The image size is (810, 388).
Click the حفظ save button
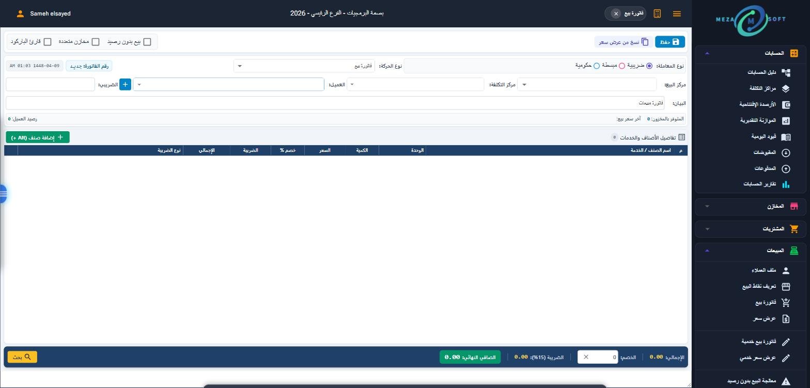(x=670, y=42)
